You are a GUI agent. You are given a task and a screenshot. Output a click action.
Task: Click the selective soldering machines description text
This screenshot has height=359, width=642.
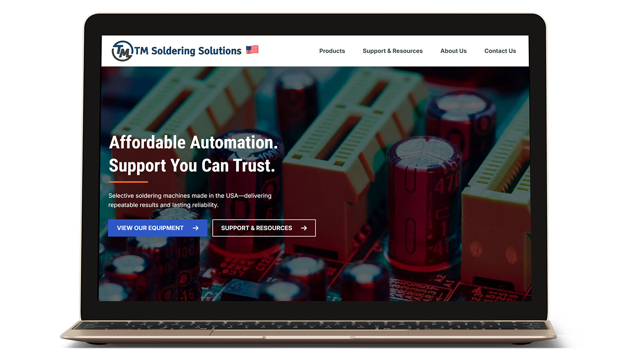[190, 200]
